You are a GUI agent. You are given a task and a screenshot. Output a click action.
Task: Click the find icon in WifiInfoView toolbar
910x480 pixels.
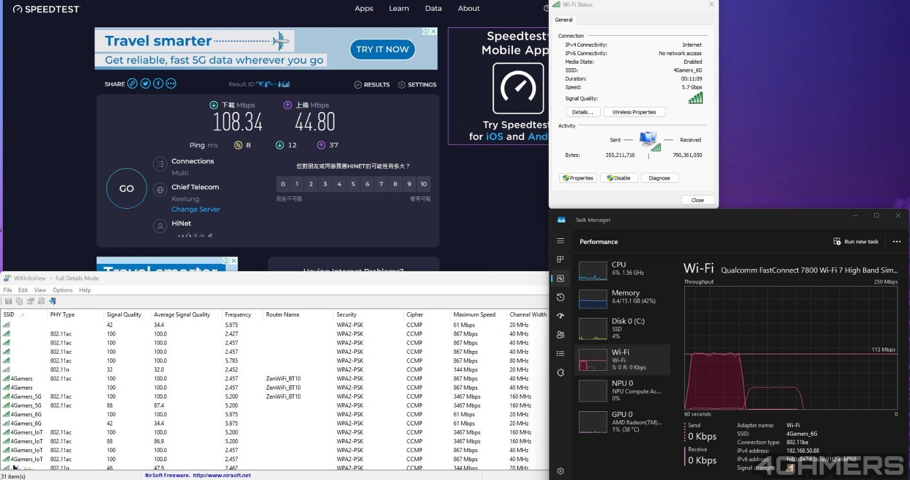point(41,301)
